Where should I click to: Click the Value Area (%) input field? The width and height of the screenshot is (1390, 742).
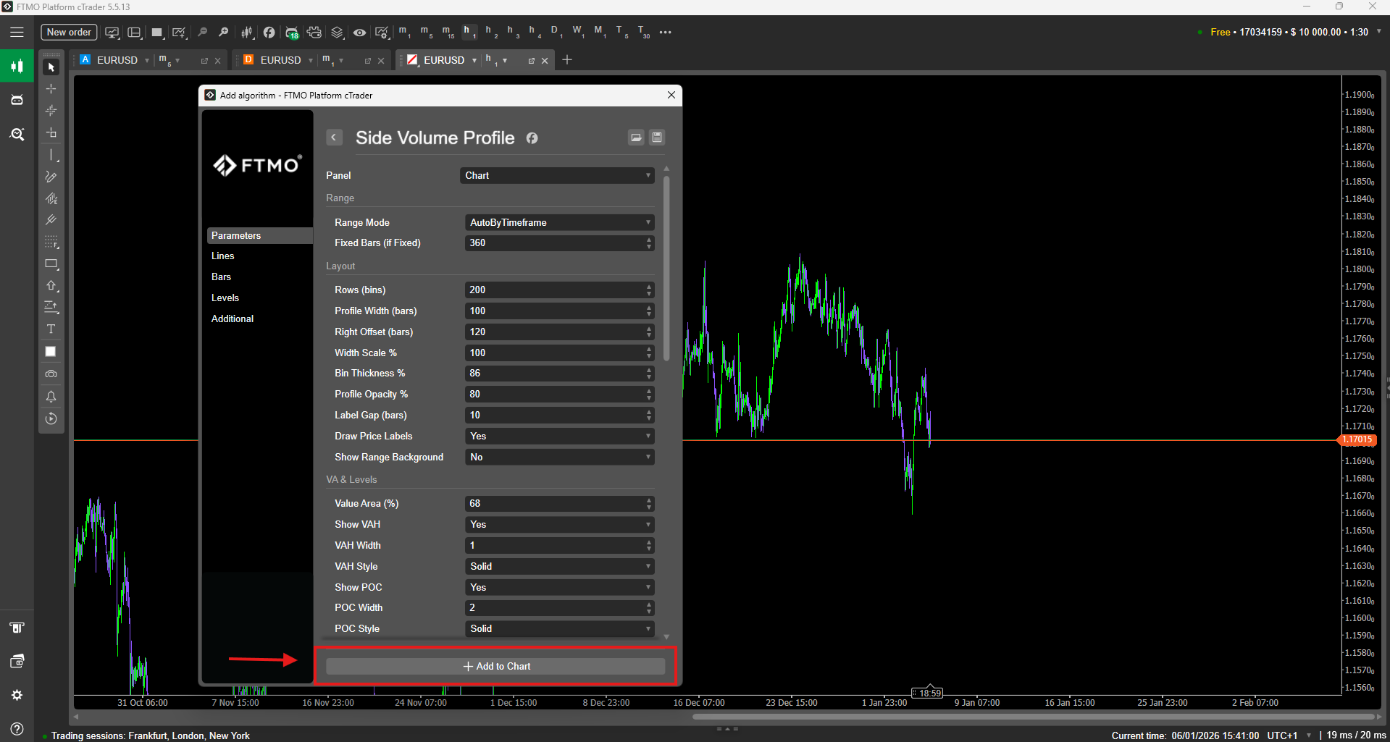[554, 504]
